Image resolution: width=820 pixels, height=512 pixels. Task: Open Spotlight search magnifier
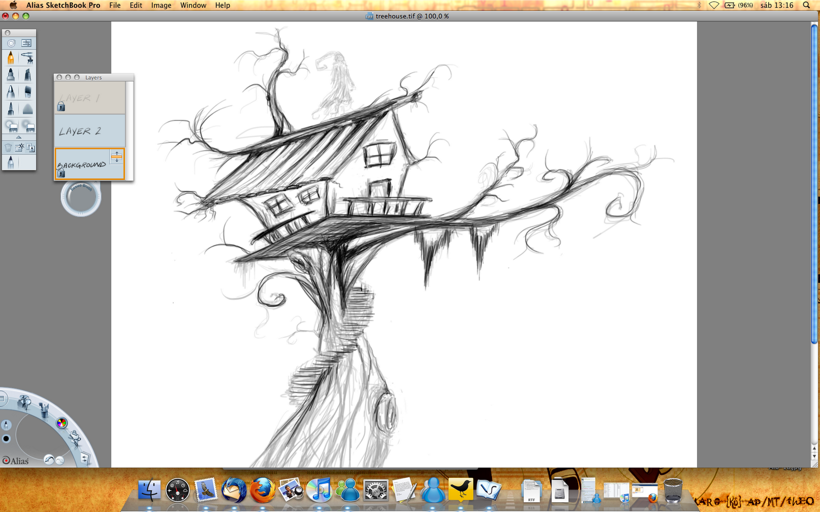pos(806,5)
